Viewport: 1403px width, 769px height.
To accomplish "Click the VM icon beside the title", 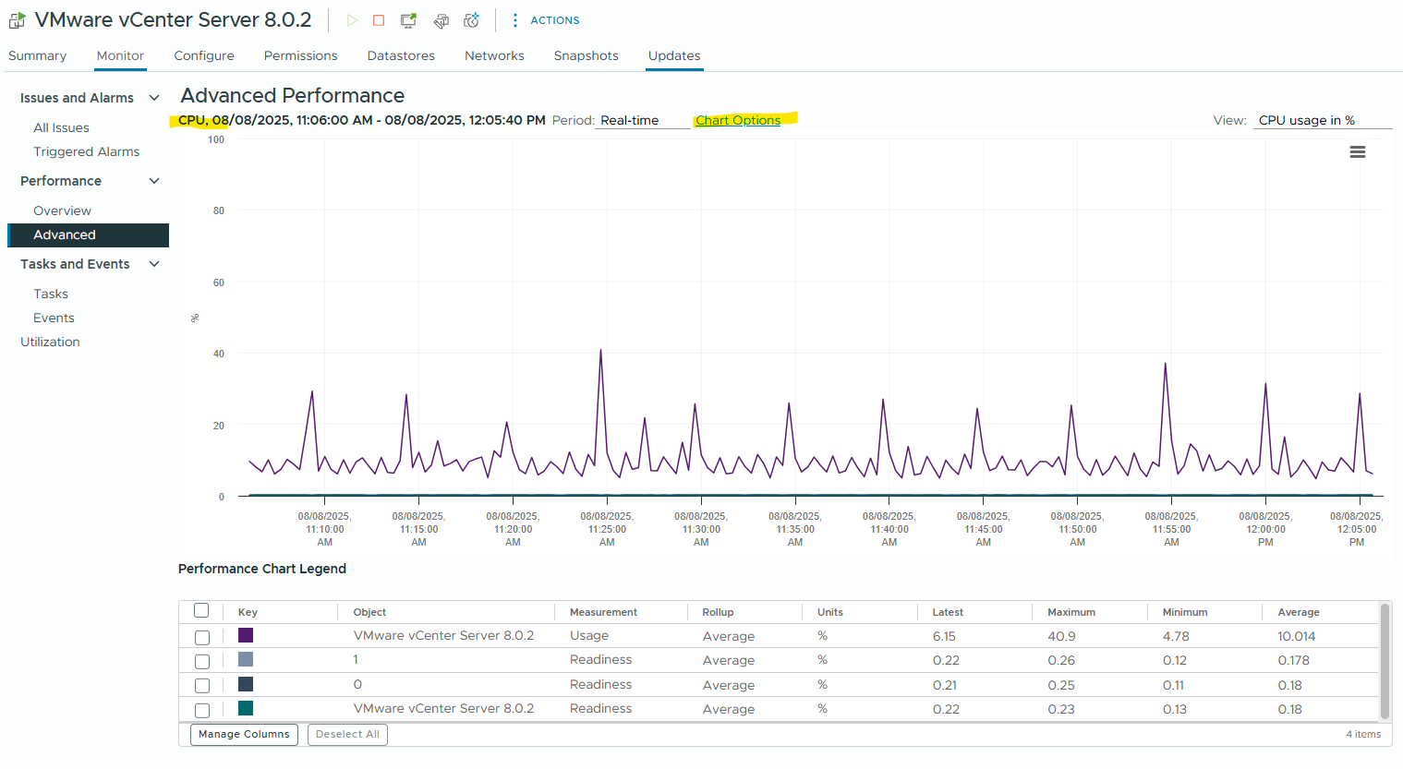I will (x=17, y=20).
